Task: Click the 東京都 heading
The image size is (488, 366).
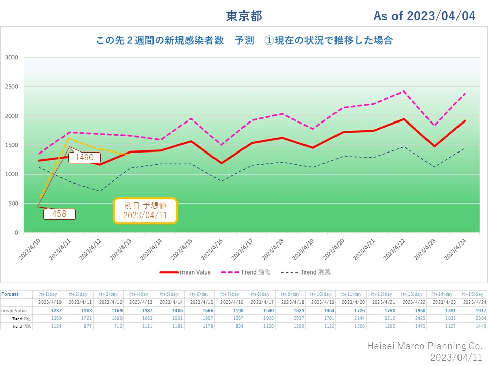Action: [x=244, y=16]
